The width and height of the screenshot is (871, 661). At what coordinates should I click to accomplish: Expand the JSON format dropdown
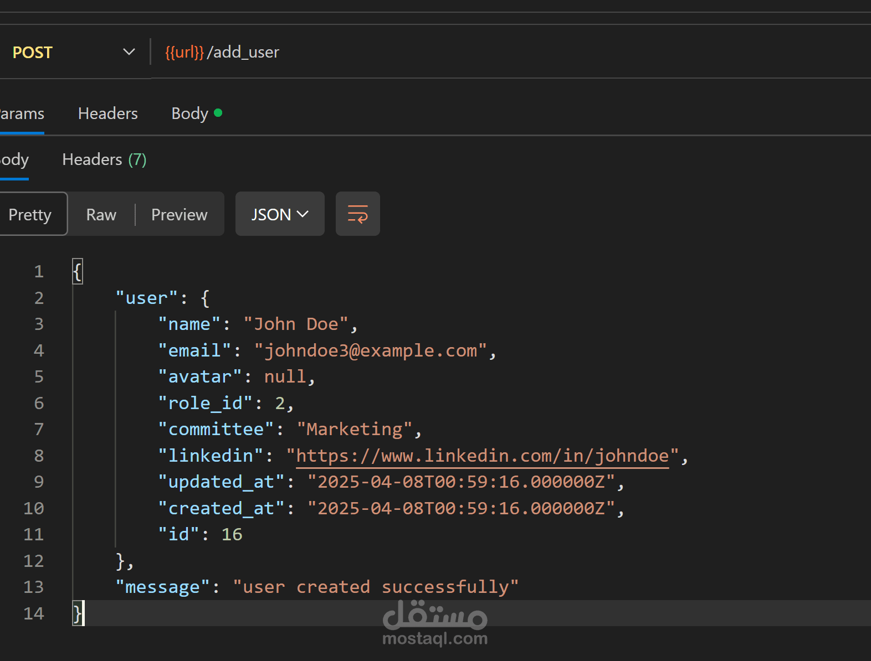pos(279,214)
